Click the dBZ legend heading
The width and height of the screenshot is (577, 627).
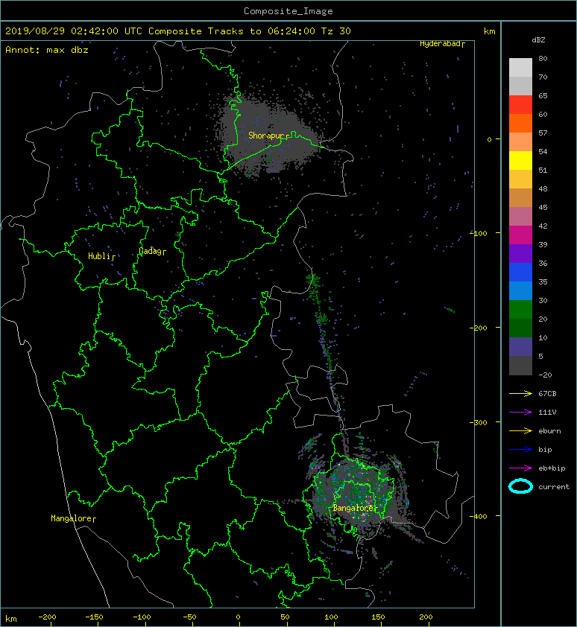[538, 40]
